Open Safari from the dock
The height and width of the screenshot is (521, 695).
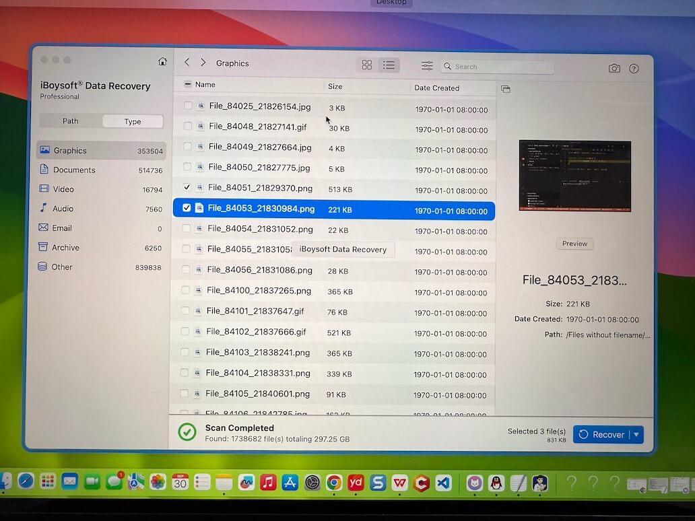[x=26, y=481]
